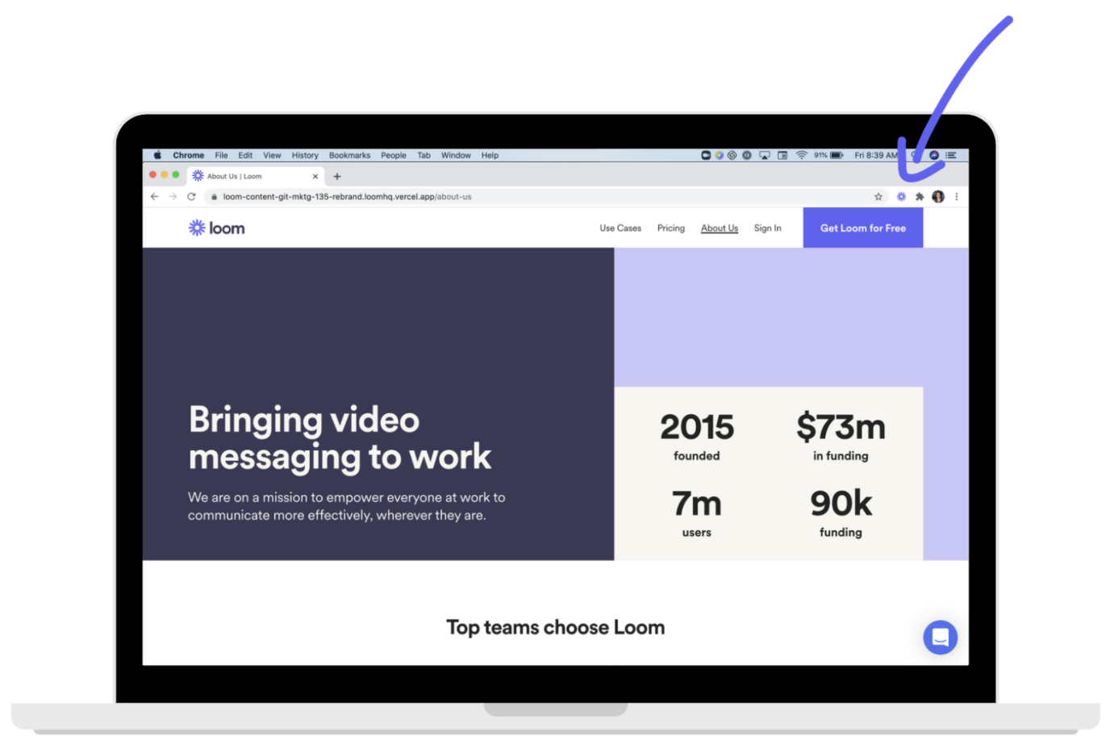Open the Intercom chat bubble

click(940, 638)
